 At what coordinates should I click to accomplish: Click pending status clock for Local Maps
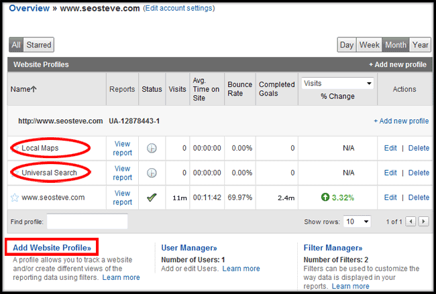(x=152, y=148)
